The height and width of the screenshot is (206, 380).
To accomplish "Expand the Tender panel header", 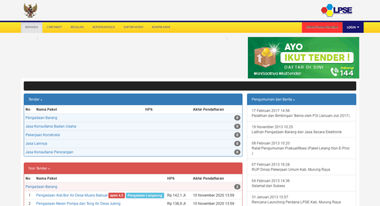I will [x=35, y=99].
